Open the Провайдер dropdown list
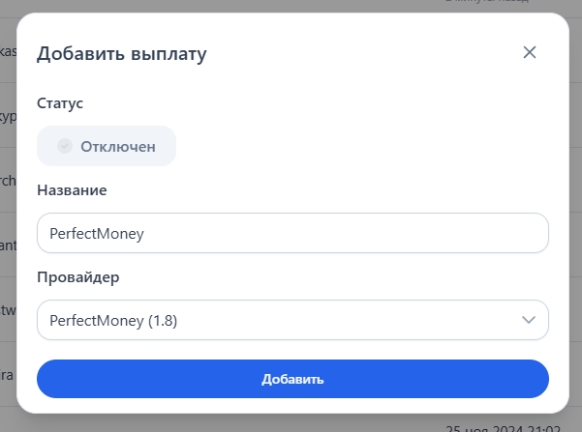This screenshot has width=582, height=432. click(292, 320)
